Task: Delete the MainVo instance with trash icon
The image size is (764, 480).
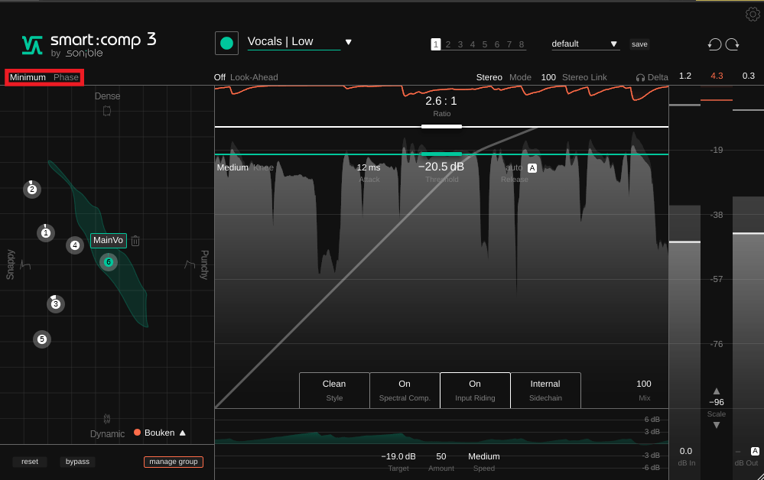Action: [x=135, y=241]
